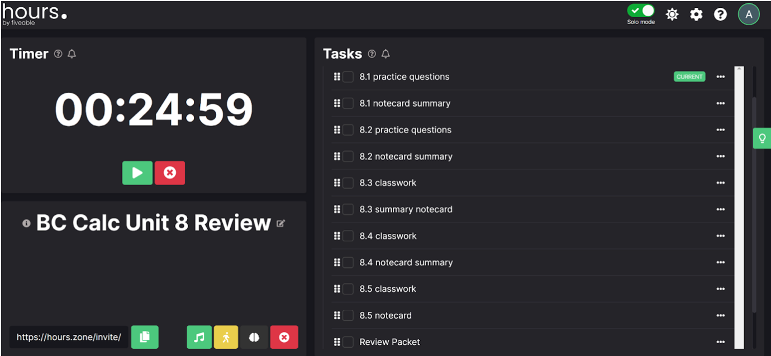Select the 8.4 notecard summary task text
Screen dimensions: 771x356
(406, 262)
